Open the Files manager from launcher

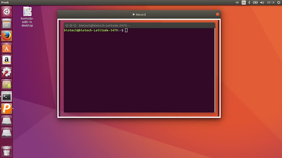[x=7, y=24]
